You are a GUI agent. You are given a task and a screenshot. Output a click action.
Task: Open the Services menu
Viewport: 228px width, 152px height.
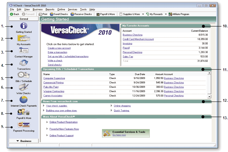point(72,9)
